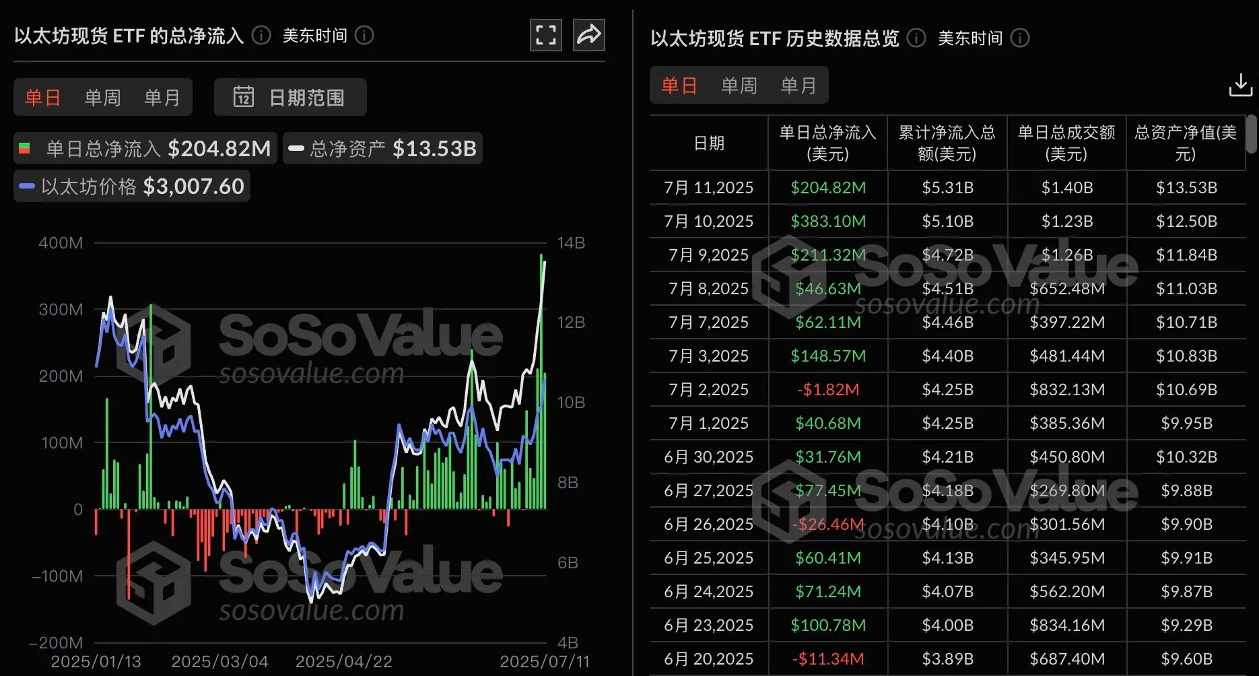Switch chart to 单月 view
1259x676 pixels.
pyautogui.click(x=162, y=98)
